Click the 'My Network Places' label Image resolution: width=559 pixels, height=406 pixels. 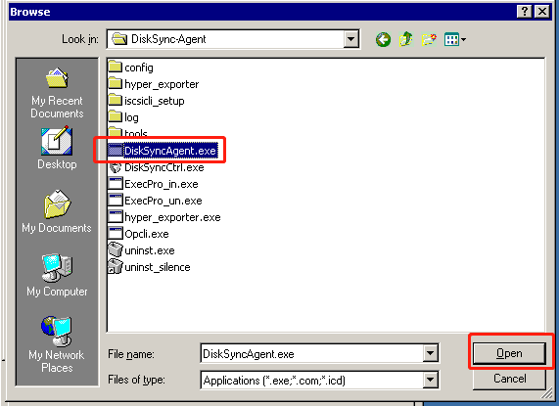coord(57,361)
